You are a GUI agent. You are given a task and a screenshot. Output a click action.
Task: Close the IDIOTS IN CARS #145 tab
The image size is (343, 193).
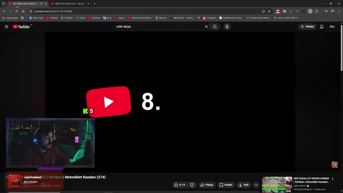(88, 4)
